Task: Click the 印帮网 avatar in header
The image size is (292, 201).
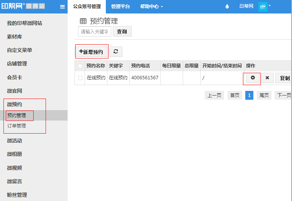Action: coord(263,7)
